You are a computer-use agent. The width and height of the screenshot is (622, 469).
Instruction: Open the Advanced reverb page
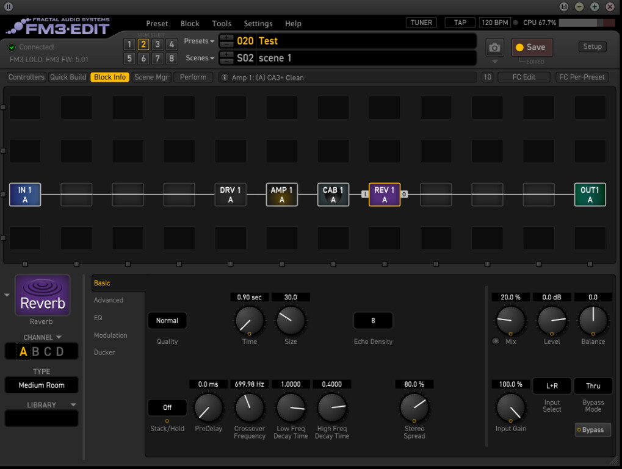[x=108, y=300]
